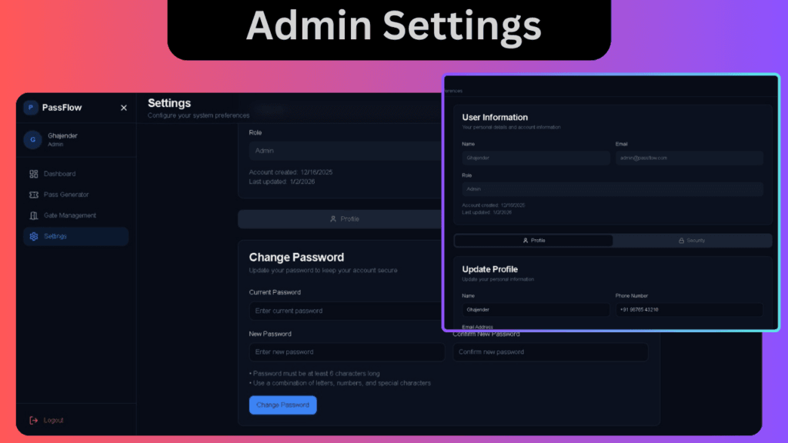The width and height of the screenshot is (788, 443).
Task: Click the Logout arrow icon
Action: (x=34, y=421)
